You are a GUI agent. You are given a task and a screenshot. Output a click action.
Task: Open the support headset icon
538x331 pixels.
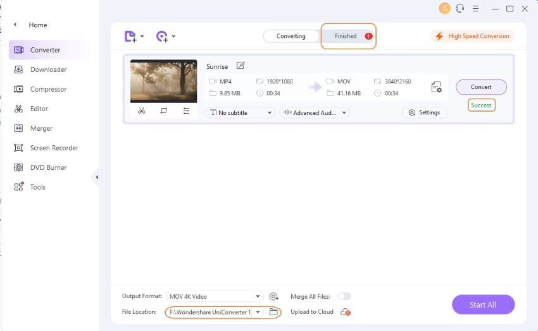tap(460, 9)
